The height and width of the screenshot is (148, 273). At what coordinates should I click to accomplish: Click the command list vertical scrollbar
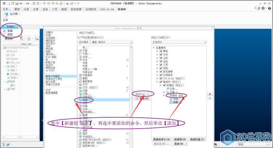pos(131,98)
